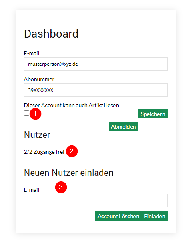Image resolution: width=195 pixels, height=243 pixels.
Task: Click the Nutzer section heading
Action: tap(37, 135)
